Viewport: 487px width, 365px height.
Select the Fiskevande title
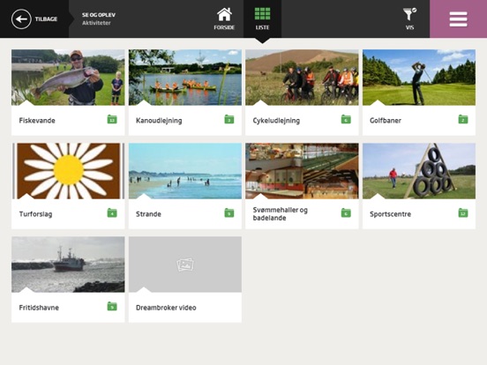pos(37,121)
